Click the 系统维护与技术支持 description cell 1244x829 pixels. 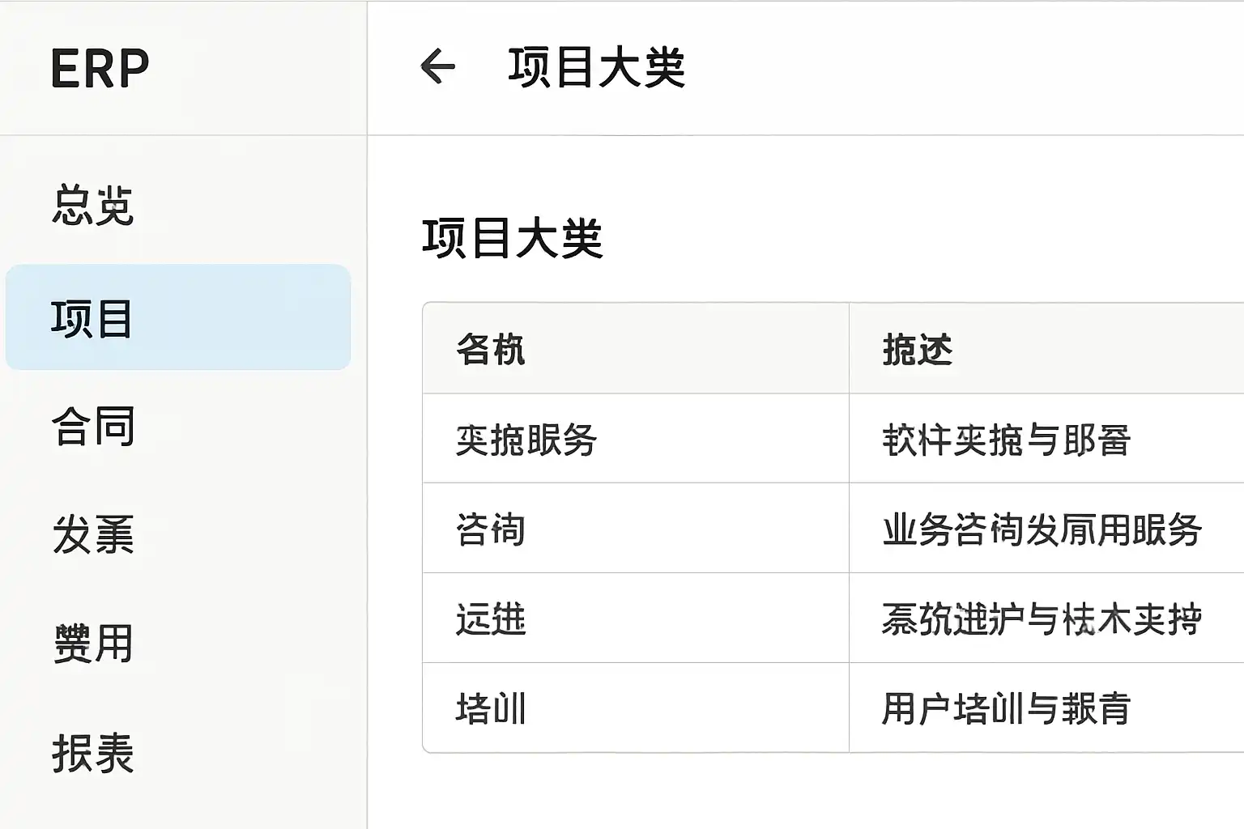click(x=1042, y=620)
